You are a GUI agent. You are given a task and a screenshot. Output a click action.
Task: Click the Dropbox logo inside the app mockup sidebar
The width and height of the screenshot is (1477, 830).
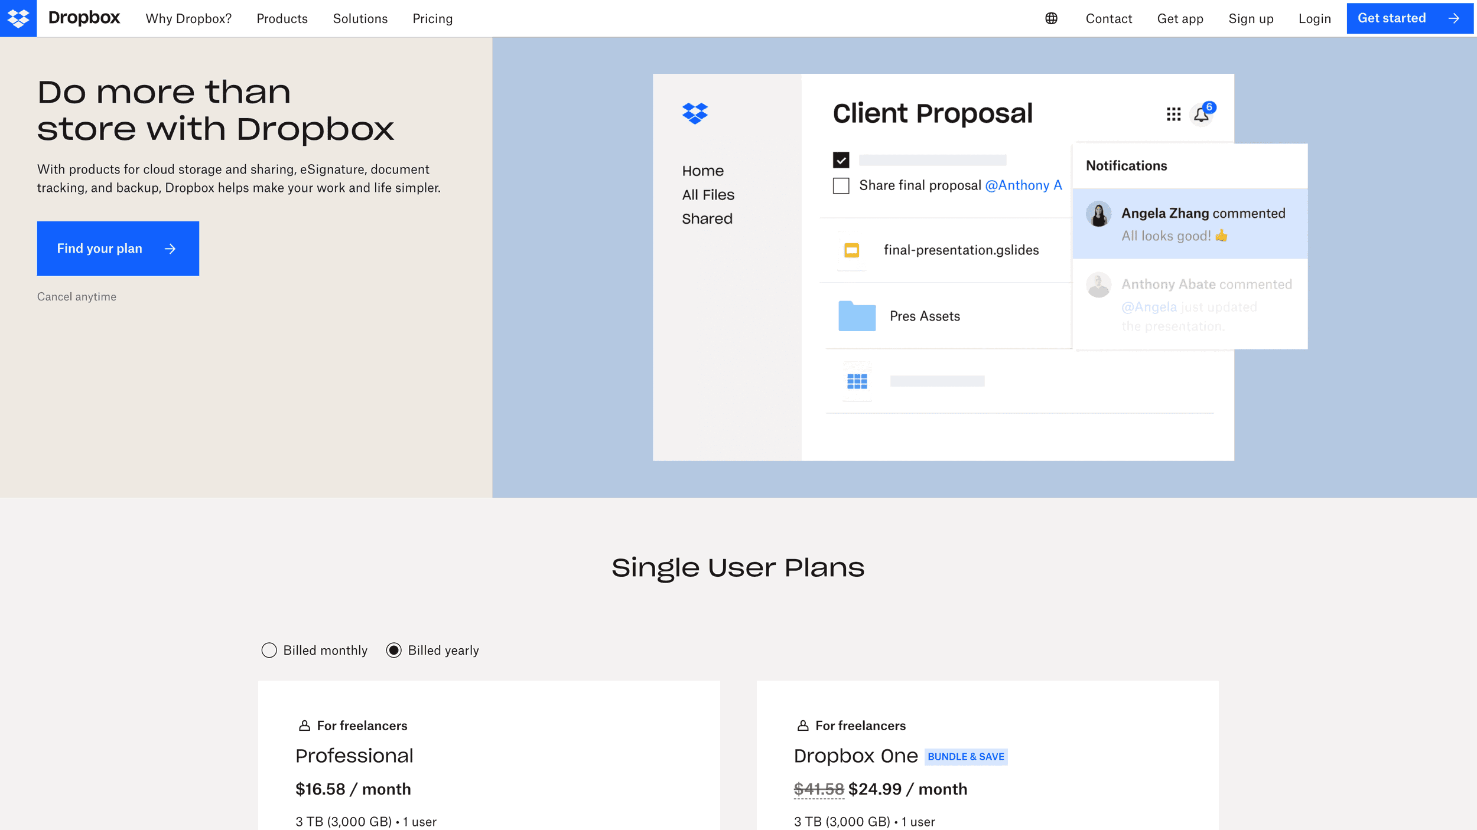point(696,113)
